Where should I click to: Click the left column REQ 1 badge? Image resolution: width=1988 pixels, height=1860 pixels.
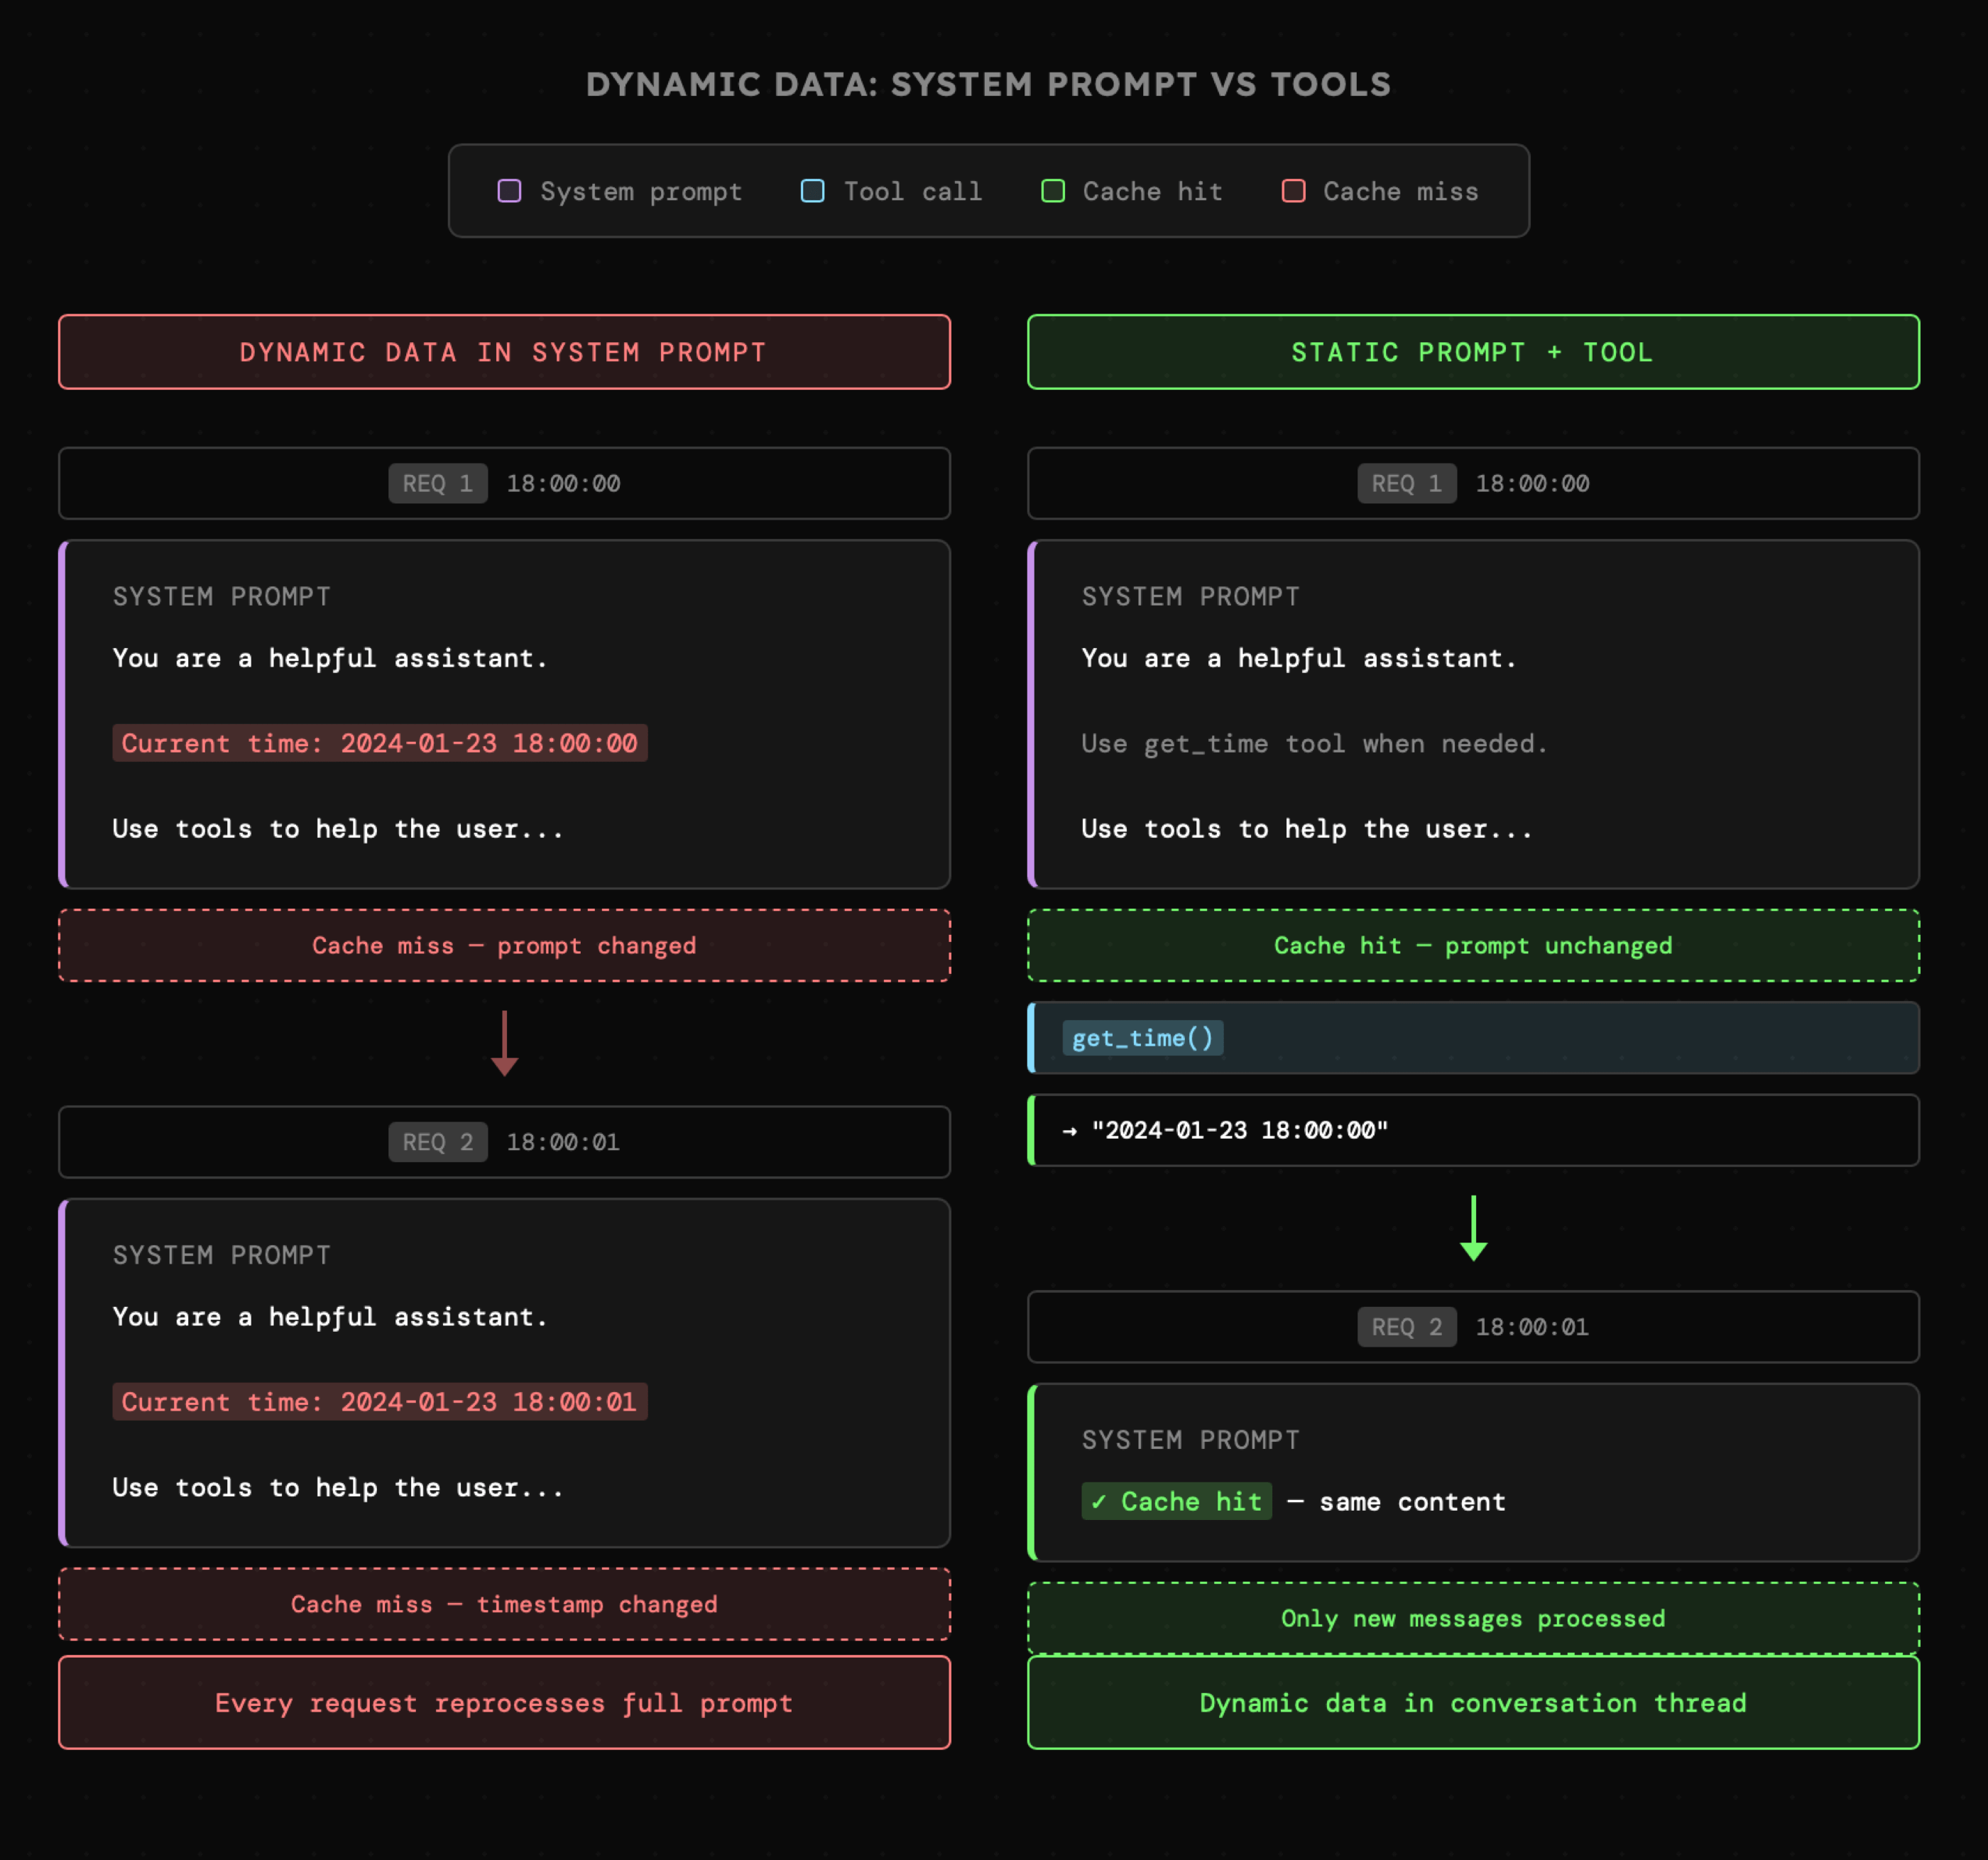tap(437, 484)
